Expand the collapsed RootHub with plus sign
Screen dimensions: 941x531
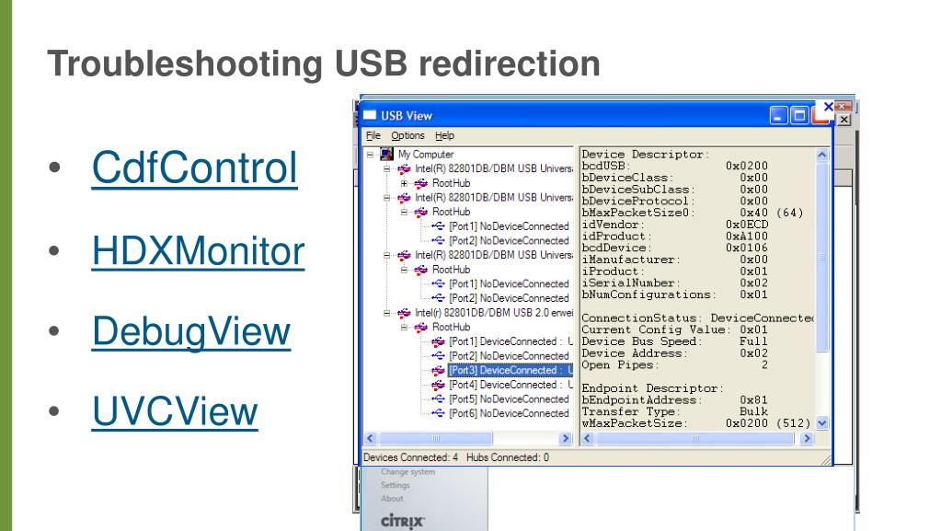click(x=404, y=183)
